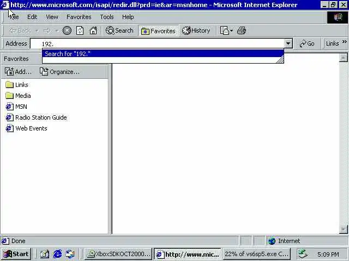Screen dimensions: 349x261
Task: Click the Internet zone globe icon
Action: pyautogui.click(x=272, y=241)
